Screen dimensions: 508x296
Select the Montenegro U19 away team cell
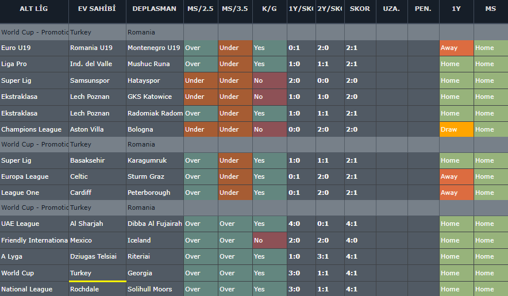coord(155,48)
